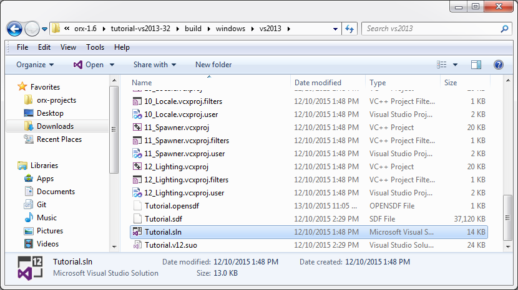Click the Git library icon
The height and width of the screenshot is (290, 518).
(x=28, y=205)
